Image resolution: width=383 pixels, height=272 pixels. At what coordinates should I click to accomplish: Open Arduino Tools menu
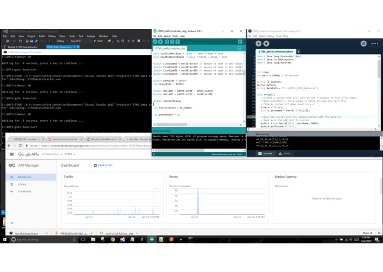(x=175, y=36)
